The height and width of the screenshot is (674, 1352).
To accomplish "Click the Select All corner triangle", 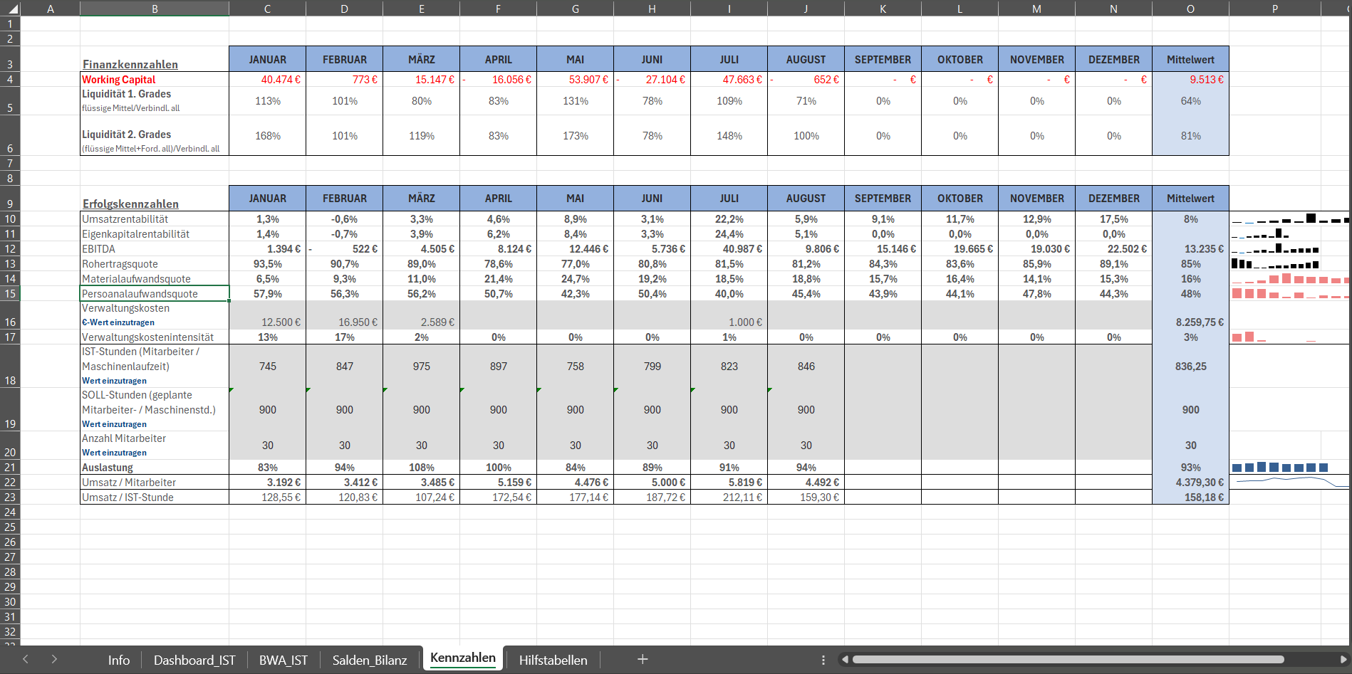I will pyautogui.click(x=10, y=9).
